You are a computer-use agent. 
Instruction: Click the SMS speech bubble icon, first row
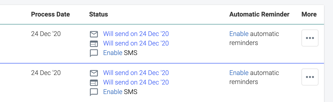[x=94, y=53]
